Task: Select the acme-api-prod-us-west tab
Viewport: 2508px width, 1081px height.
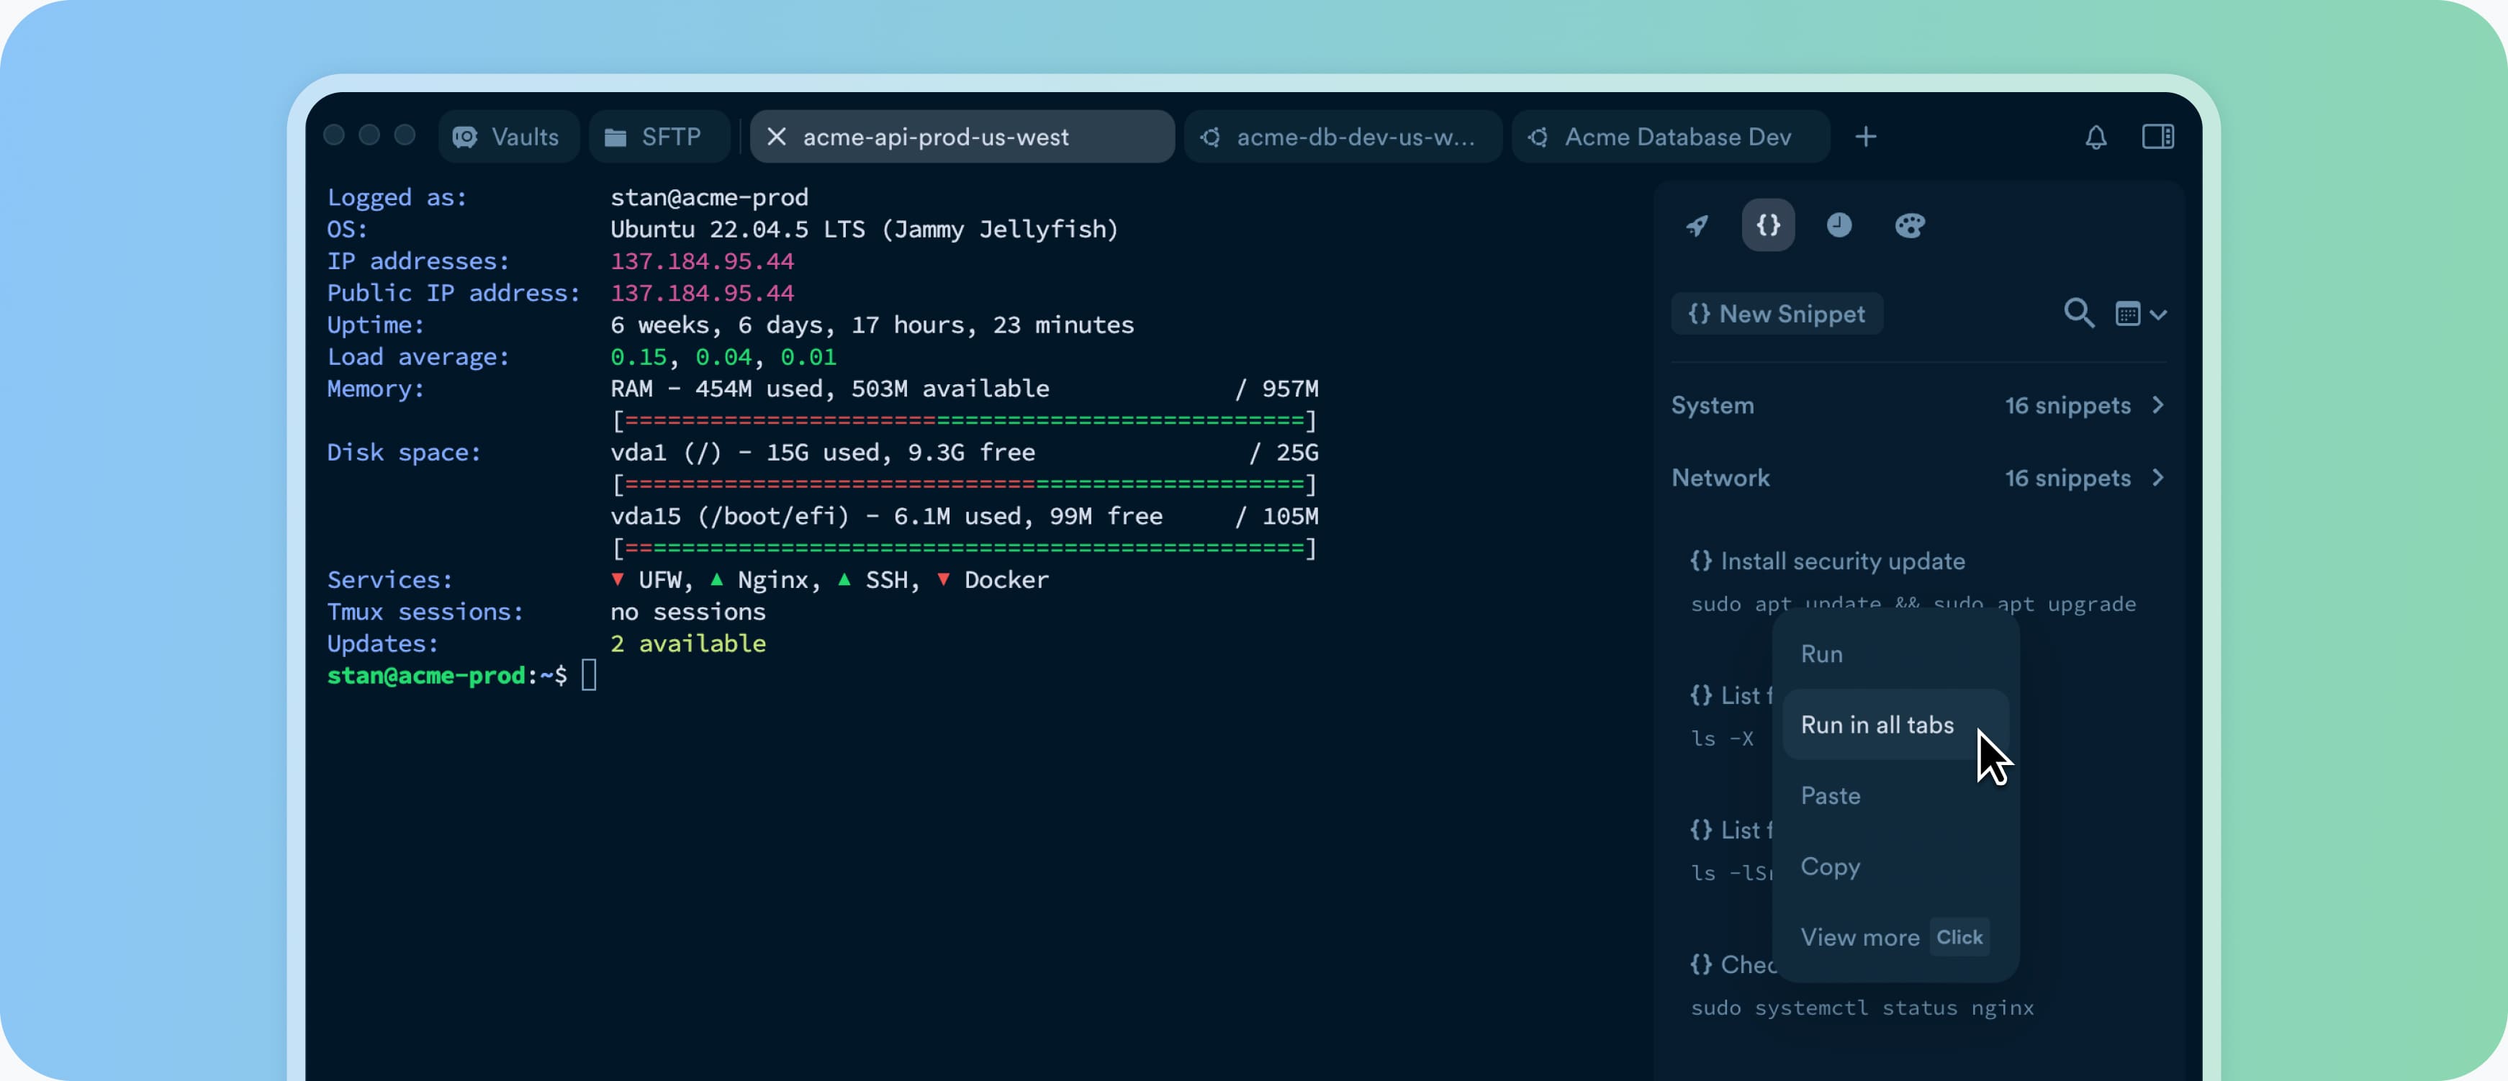Action: [x=961, y=137]
